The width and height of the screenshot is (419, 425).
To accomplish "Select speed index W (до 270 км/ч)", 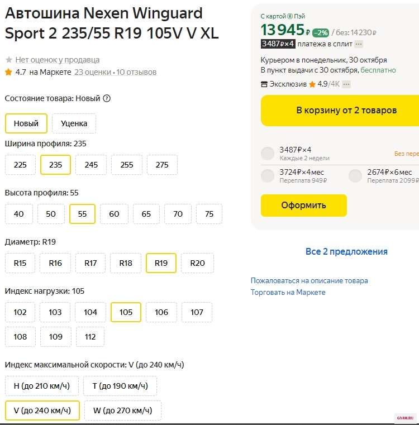I will [123, 410].
